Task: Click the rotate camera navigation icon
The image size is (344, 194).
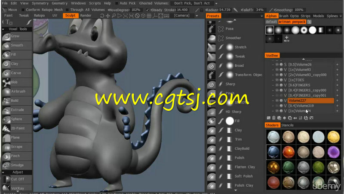Action: [102, 16]
